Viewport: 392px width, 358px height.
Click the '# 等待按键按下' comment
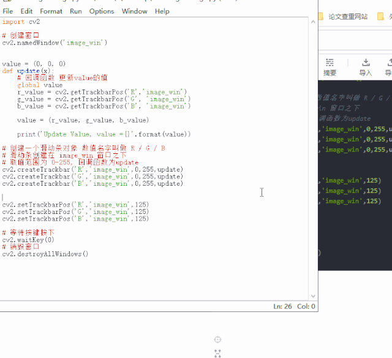coord(28,233)
